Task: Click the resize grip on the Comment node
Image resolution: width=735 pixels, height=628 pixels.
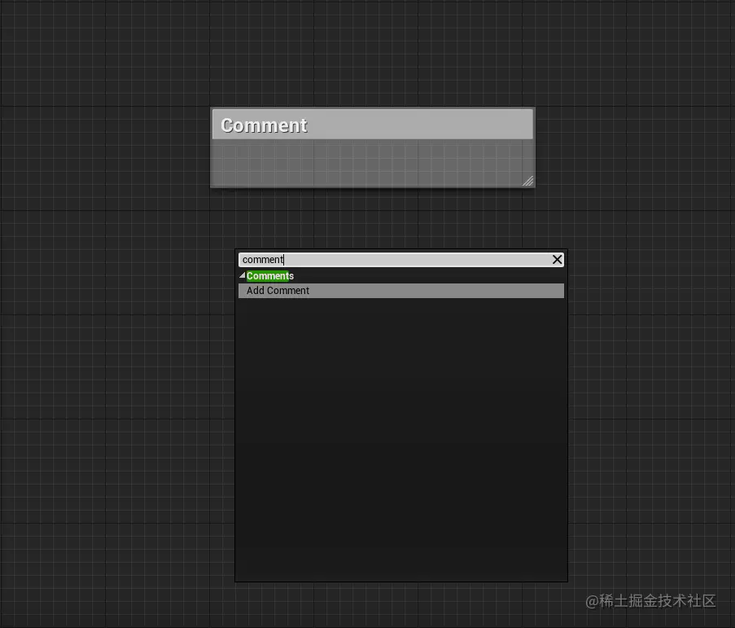Action: pos(527,180)
